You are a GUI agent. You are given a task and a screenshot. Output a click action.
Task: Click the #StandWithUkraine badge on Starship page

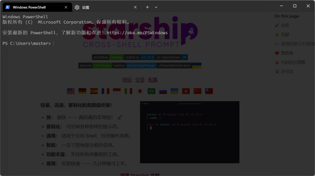point(179,66)
